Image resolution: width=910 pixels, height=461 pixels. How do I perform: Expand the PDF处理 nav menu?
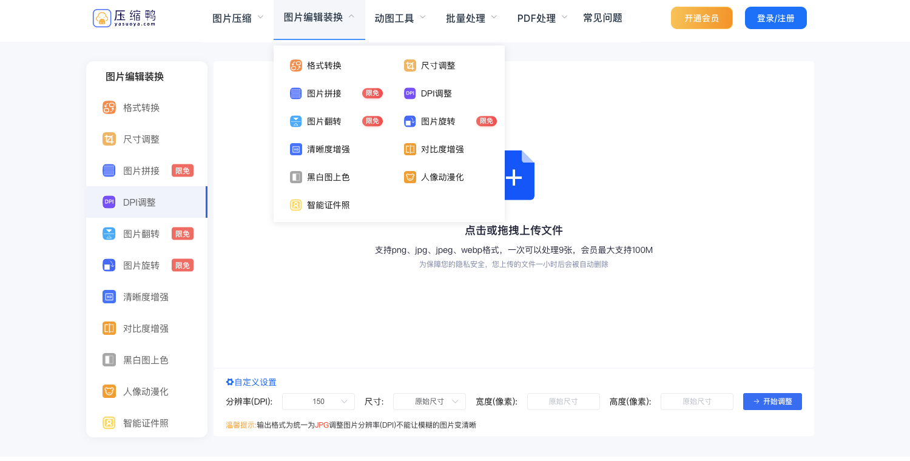[542, 18]
